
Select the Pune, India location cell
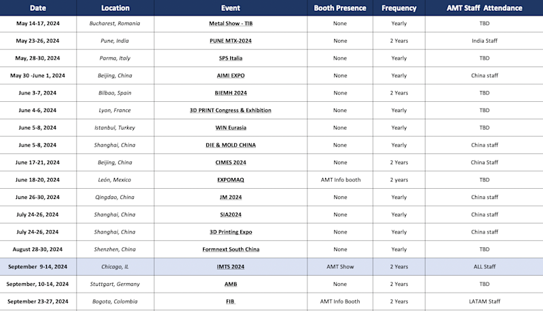coord(115,41)
